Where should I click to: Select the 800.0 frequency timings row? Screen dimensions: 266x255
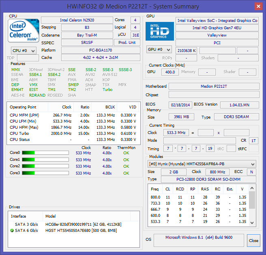tap(198, 197)
